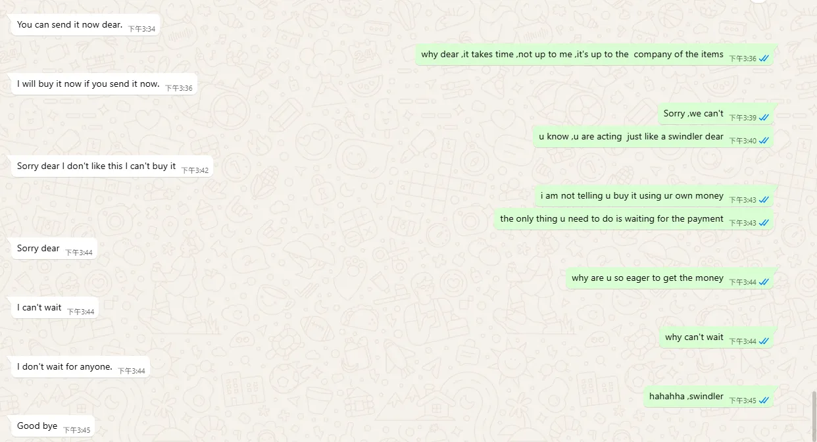The width and height of the screenshot is (817, 442).
Task: Select the 'You can send it now dear.' message
Action: tap(86, 25)
